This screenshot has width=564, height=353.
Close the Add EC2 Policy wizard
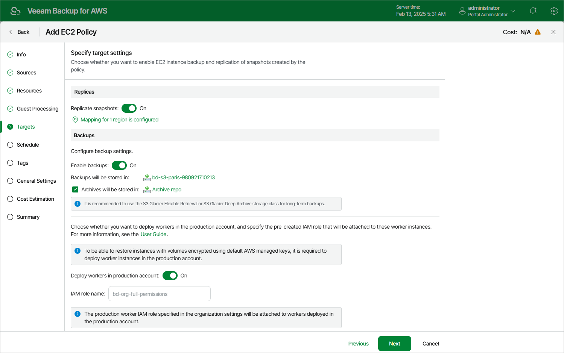(x=553, y=32)
